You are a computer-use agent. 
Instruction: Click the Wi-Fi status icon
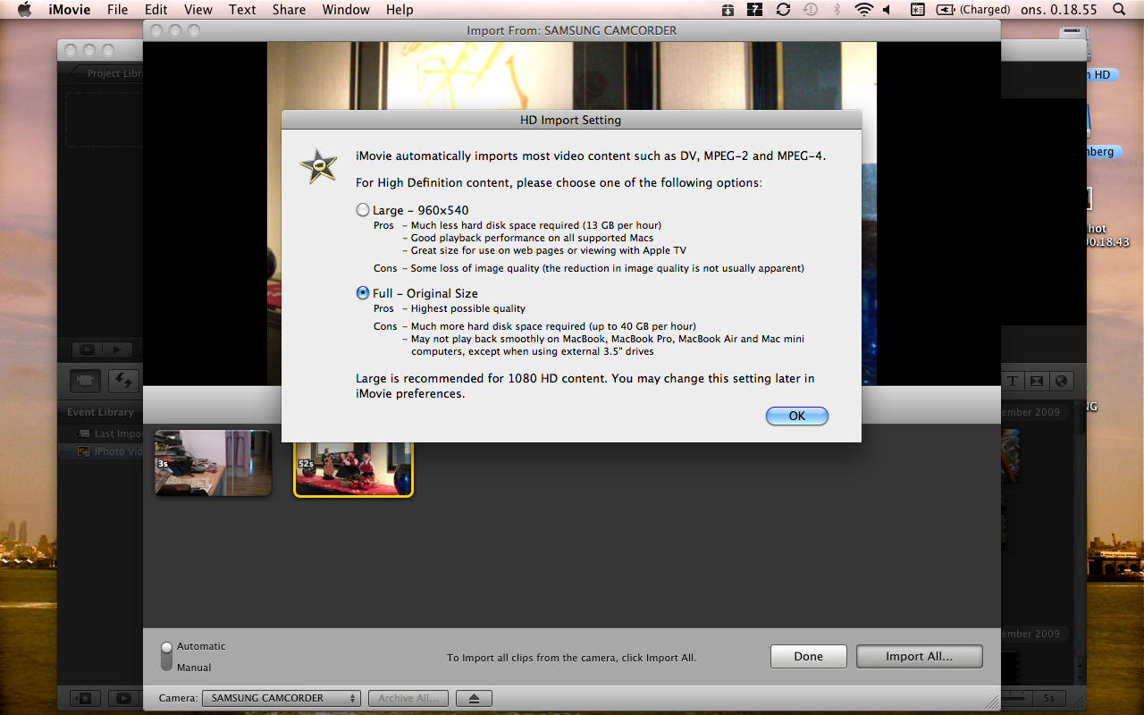point(863,10)
